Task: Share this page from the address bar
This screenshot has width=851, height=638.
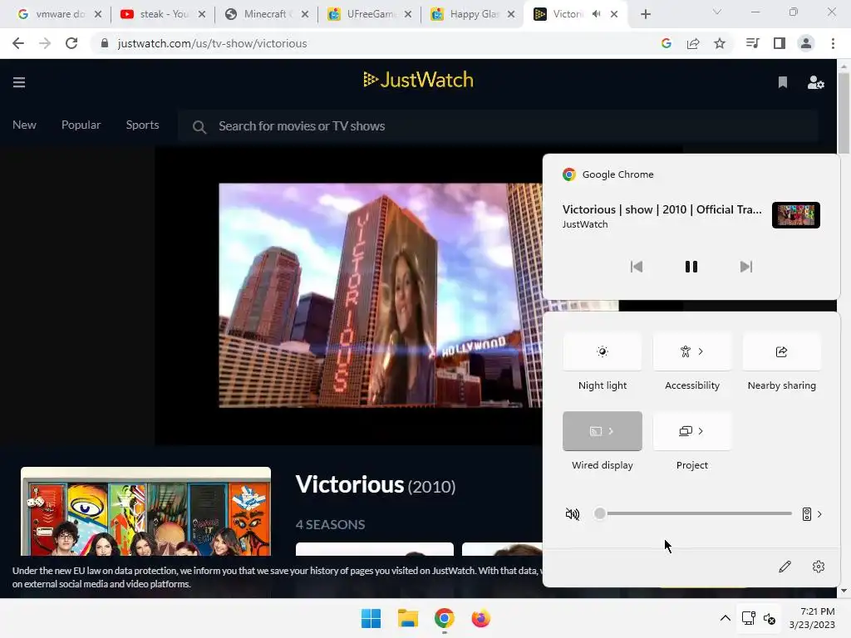Action: pyautogui.click(x=693, y=43)
